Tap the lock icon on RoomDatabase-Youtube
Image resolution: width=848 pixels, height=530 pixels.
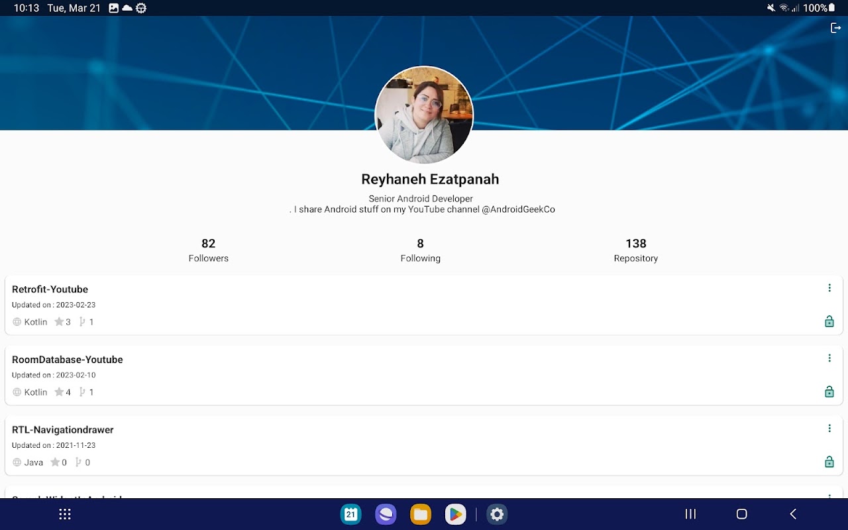pos(829,392)
